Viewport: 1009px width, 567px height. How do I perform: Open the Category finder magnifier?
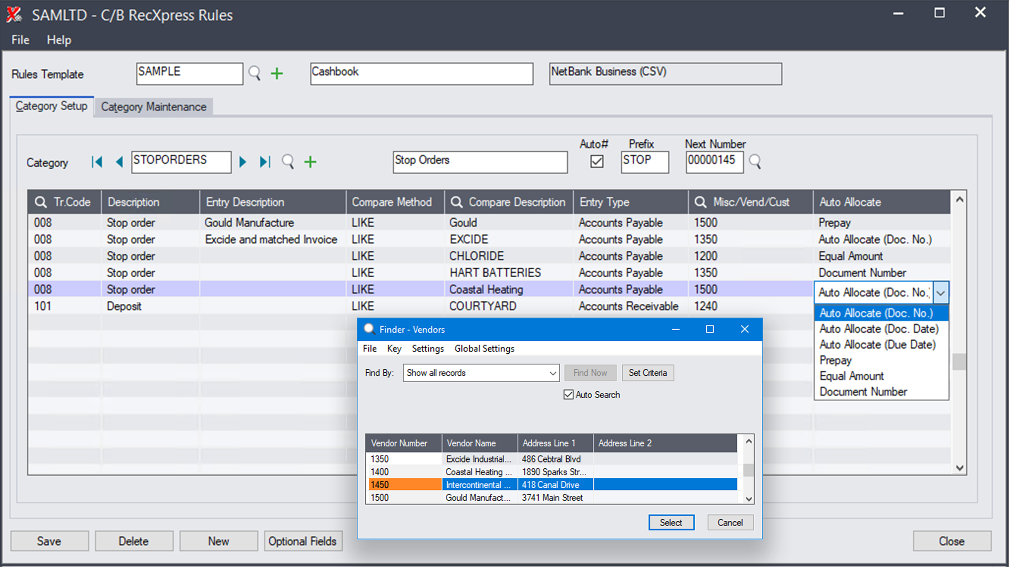click(288, 162)
